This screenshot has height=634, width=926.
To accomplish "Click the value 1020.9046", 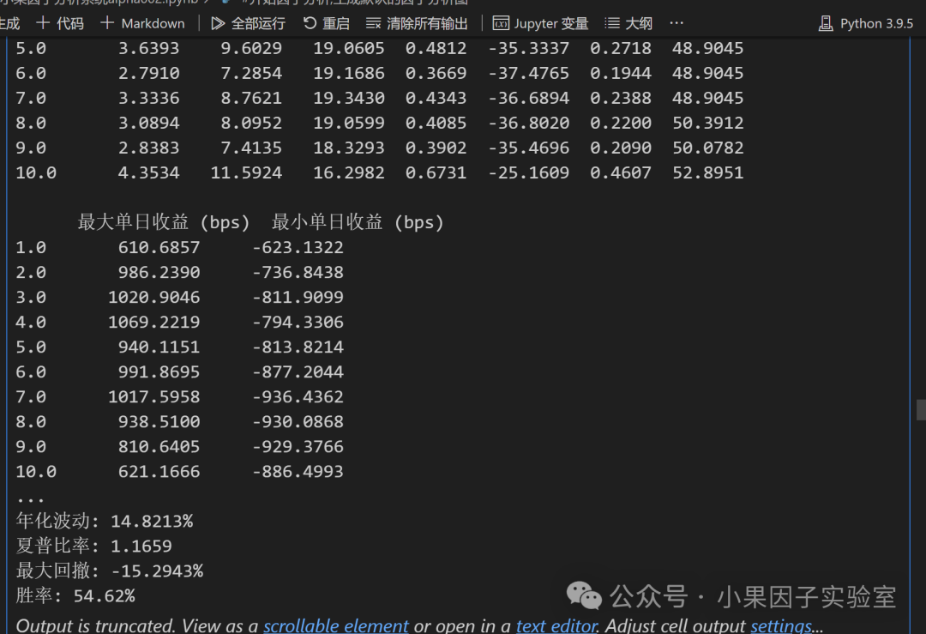I will tap(153, 297).
